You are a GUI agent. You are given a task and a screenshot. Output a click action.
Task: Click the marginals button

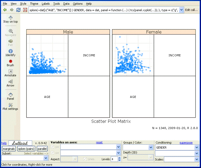[x=9, y=149]
